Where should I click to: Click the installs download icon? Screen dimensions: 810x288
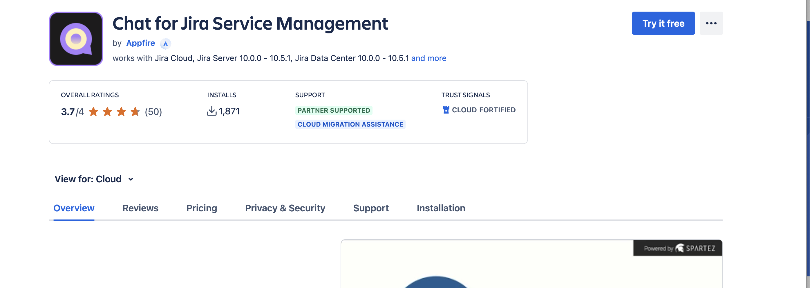[211, 111]
